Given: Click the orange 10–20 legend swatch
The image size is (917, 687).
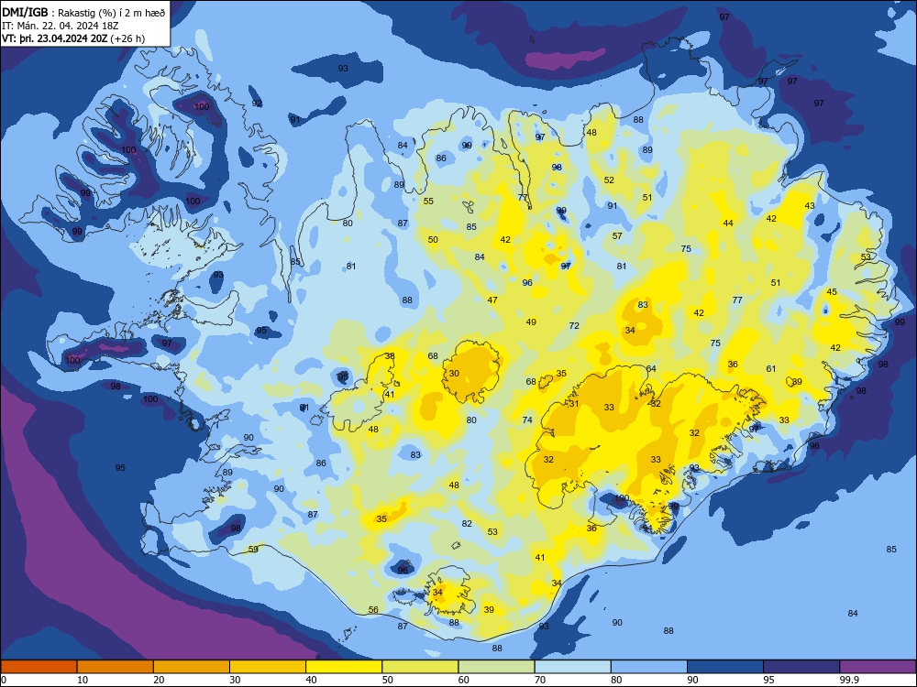Looking at the screenshot, I should tap(116, 667).
